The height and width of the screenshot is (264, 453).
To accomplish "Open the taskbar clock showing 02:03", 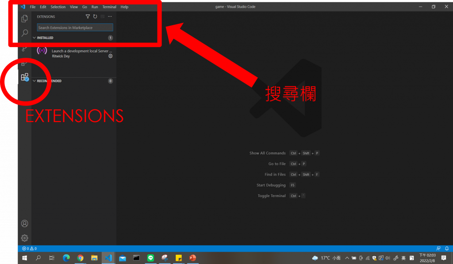I will point(427,258).
